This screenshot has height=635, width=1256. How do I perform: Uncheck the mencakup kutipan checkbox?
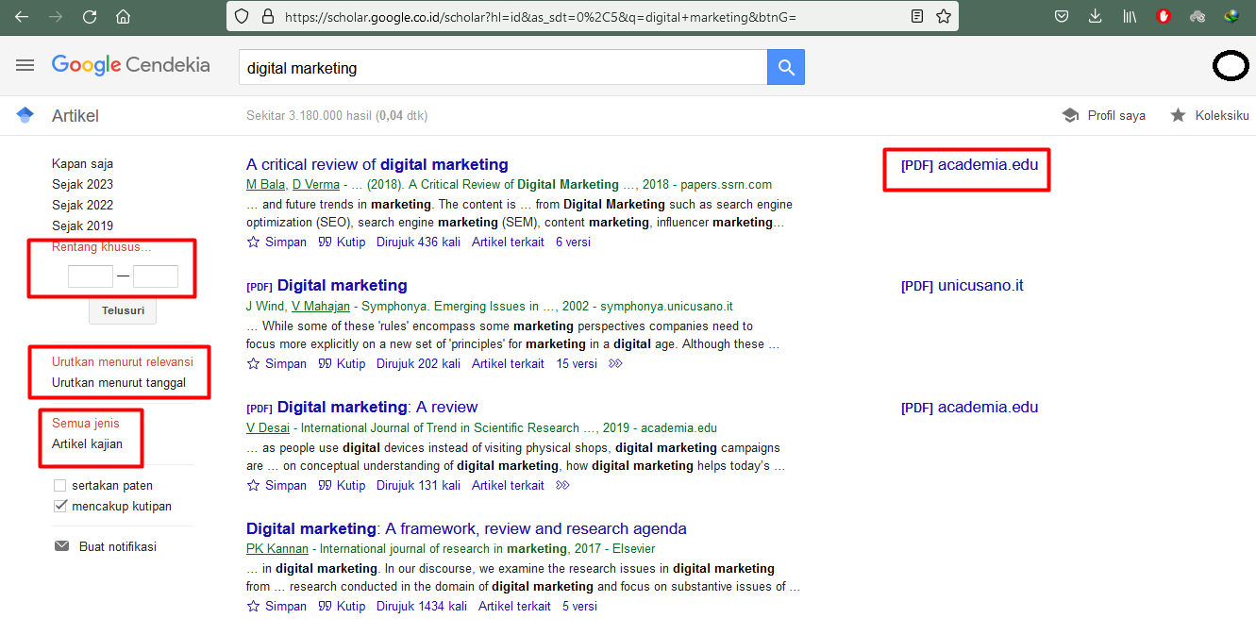60,506
